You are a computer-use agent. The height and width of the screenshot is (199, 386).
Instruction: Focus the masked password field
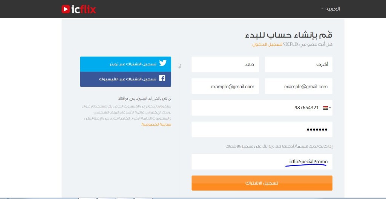point(262,129)
